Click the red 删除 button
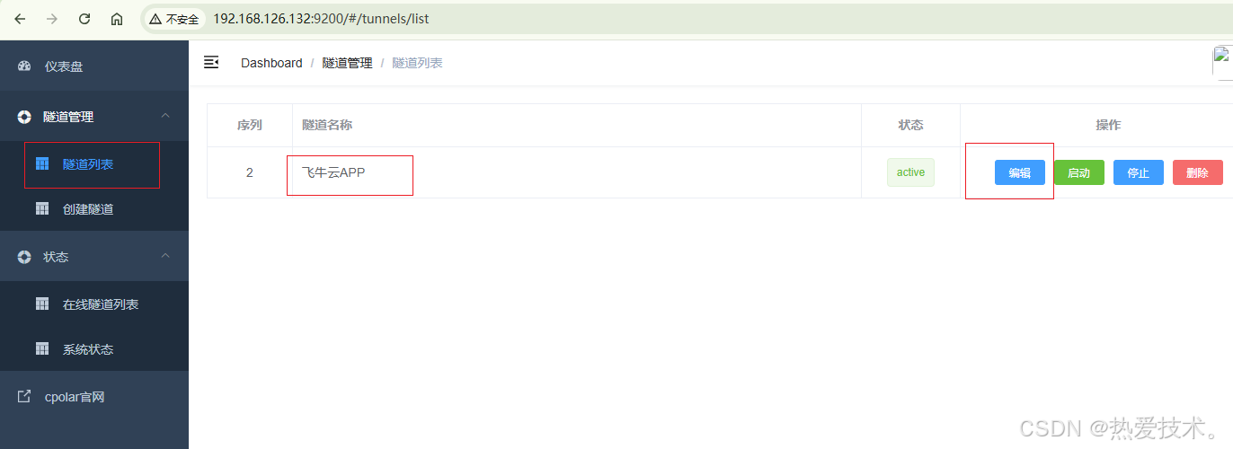Screen dimensions: 1233x449 pyautogui.click(x=1198, y=172)
